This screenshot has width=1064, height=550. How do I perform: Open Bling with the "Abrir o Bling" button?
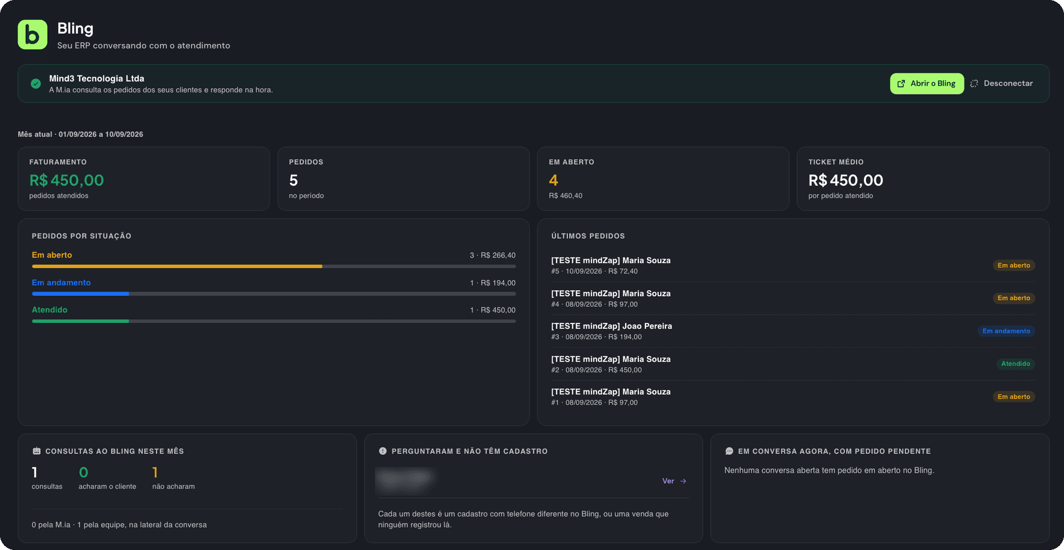[927, 84]
